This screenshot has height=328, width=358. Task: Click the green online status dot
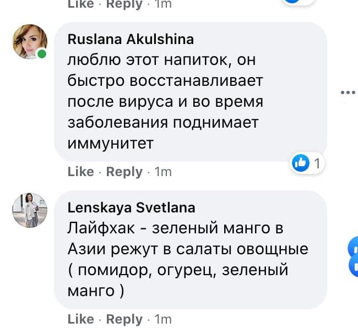(x=41, y=54)
